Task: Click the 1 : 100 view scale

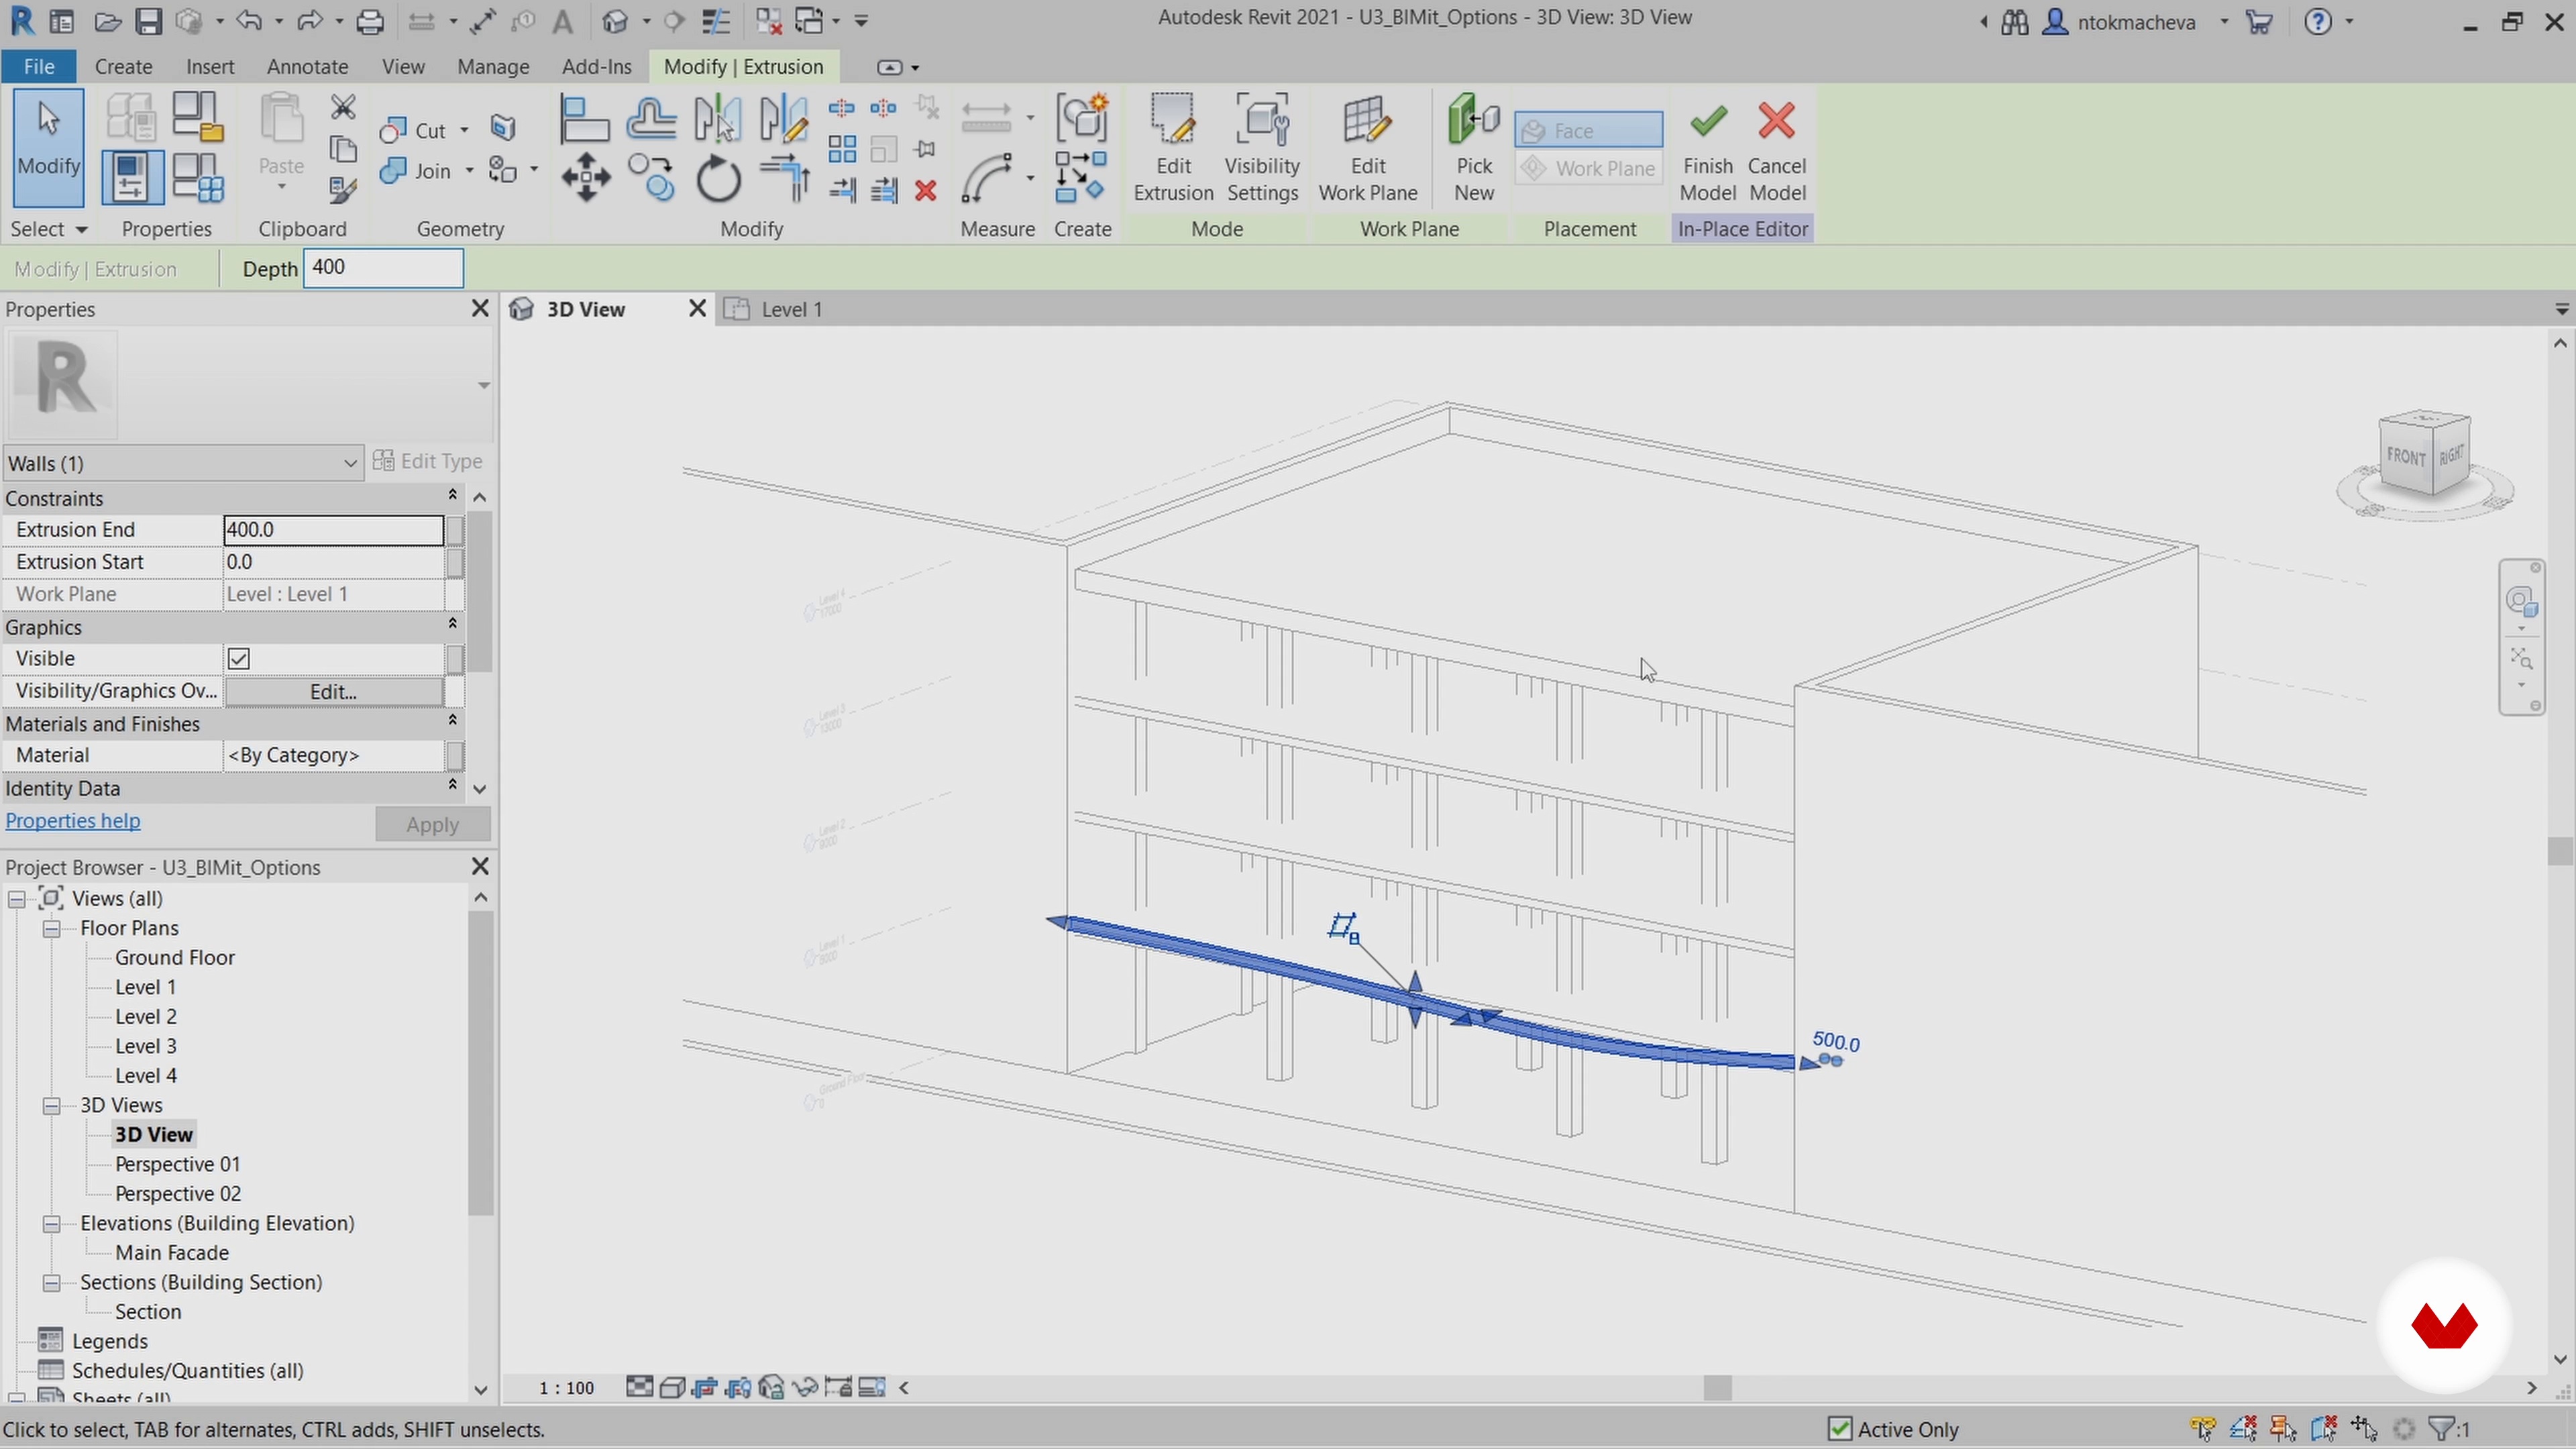Action: tap(566, 1388)
